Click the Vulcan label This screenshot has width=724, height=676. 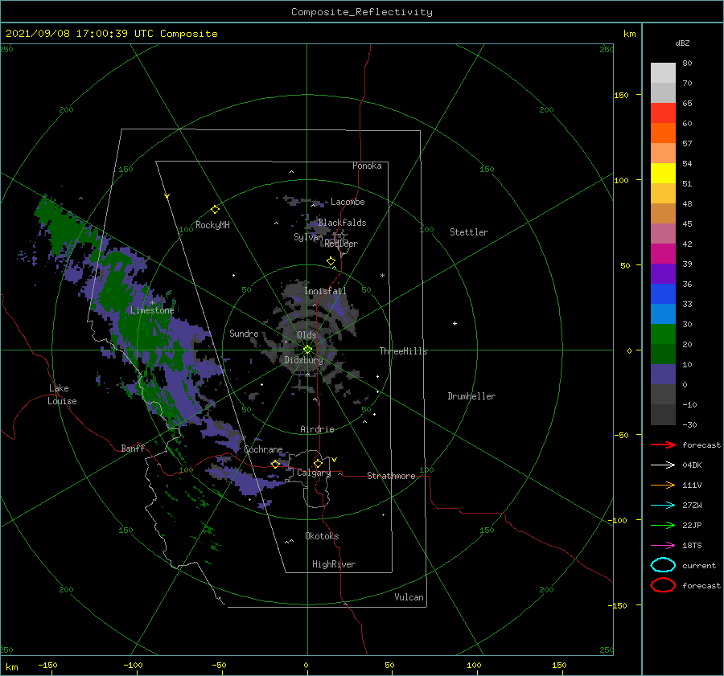click(x=409, y=597)
